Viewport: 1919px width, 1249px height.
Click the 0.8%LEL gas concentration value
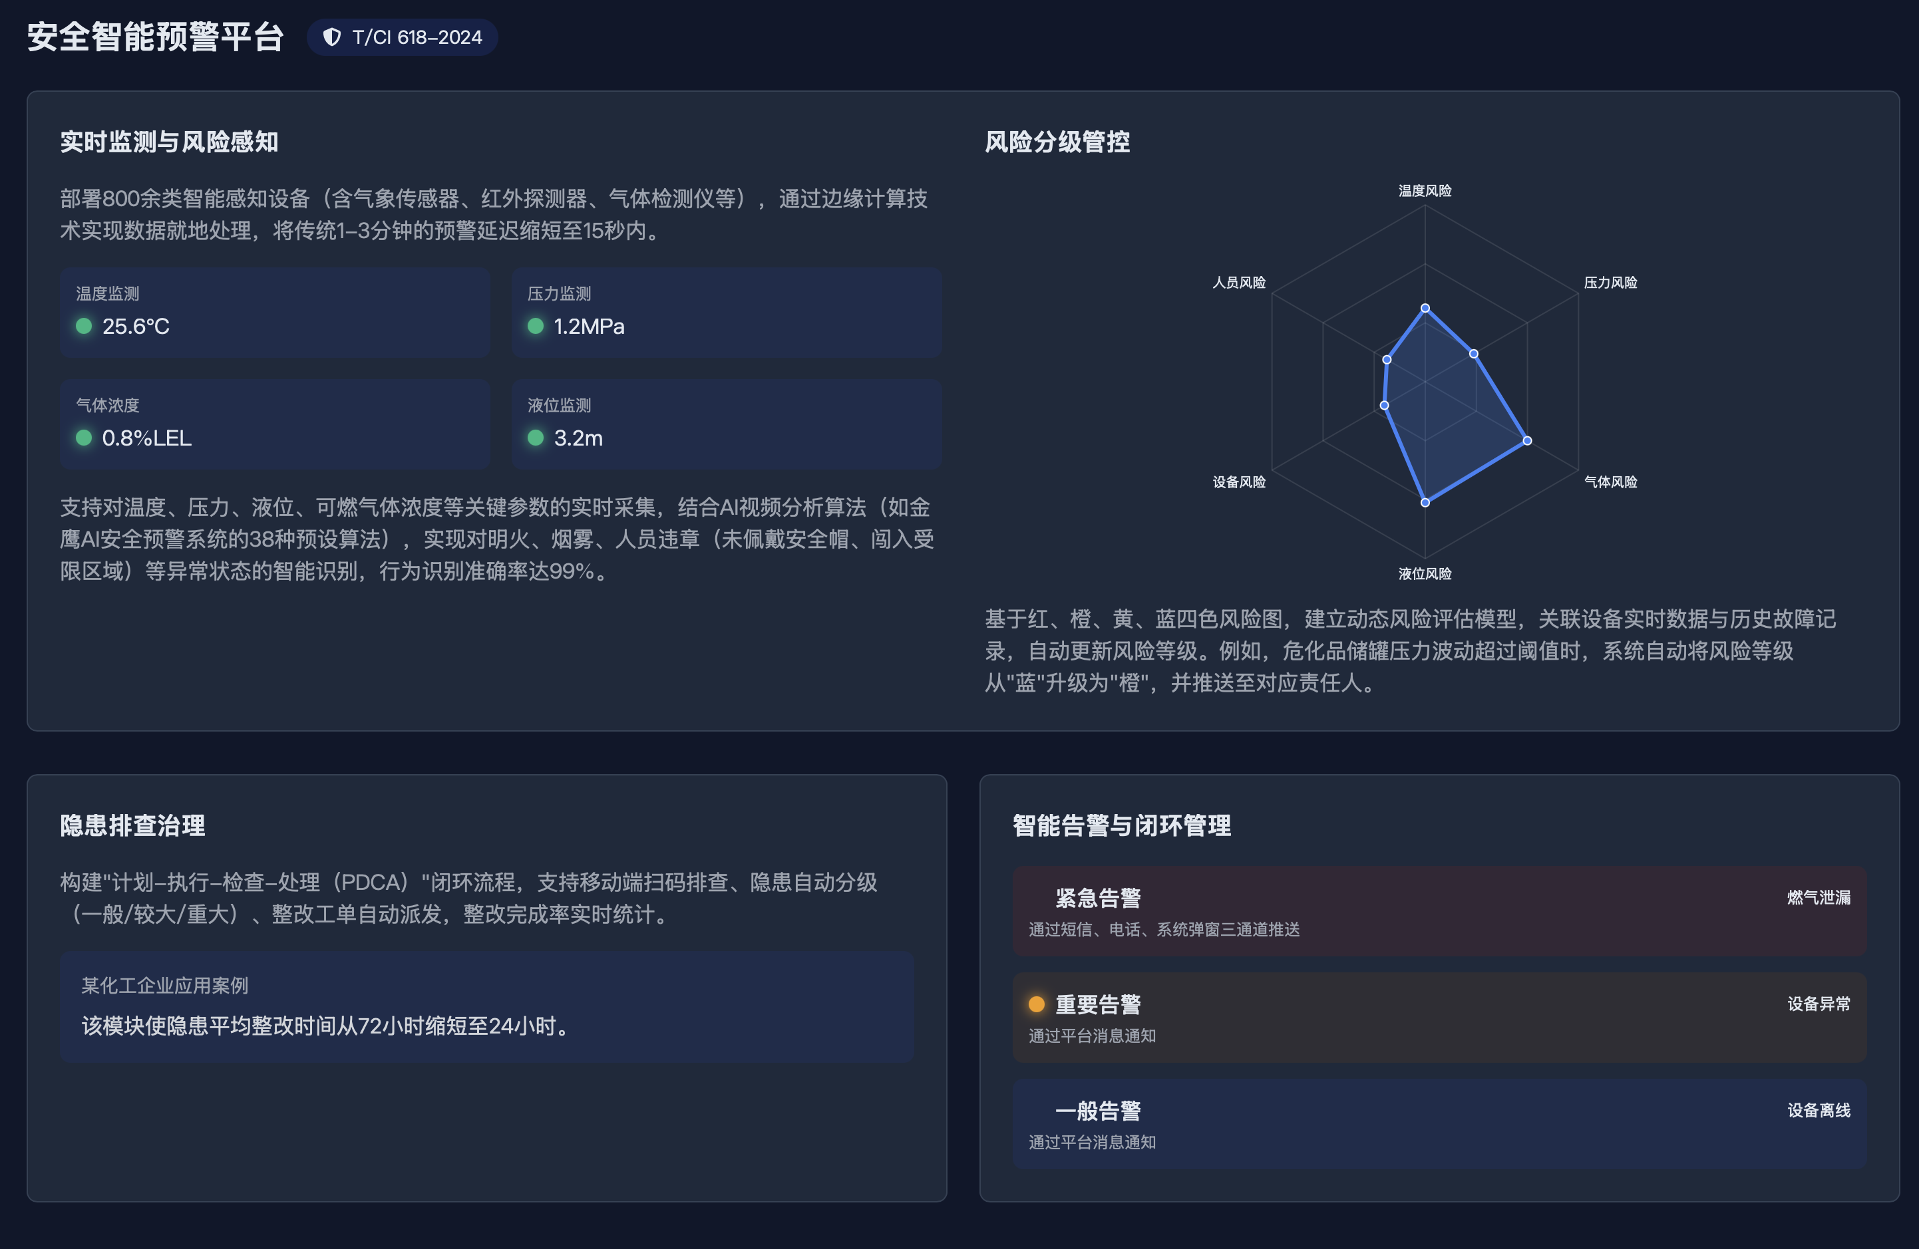(x=147, y=438)
